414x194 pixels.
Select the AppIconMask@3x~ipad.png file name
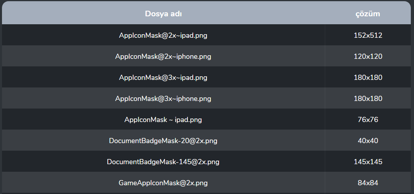(x=163, y=78)
